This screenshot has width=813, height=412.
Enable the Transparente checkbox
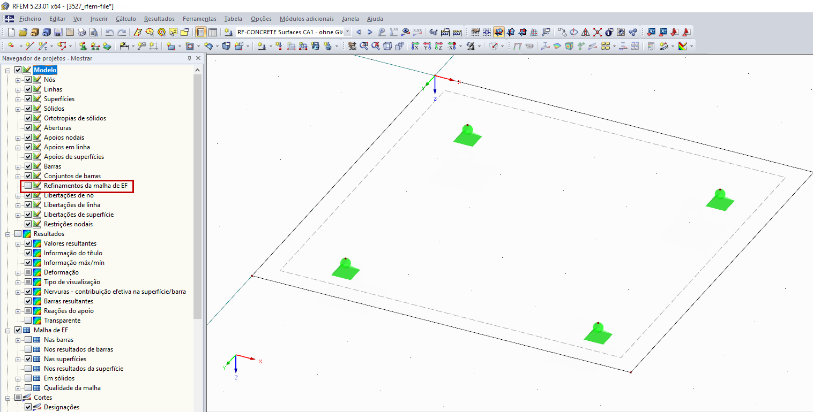pyautogui.click(x=28, y=321)
